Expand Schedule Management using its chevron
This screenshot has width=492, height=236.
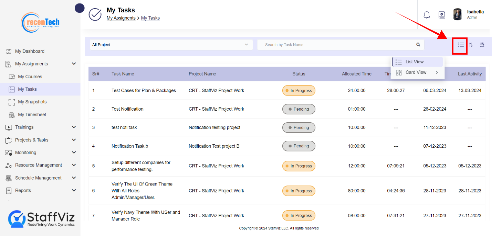pyautogui.click(x=74, y=178)
